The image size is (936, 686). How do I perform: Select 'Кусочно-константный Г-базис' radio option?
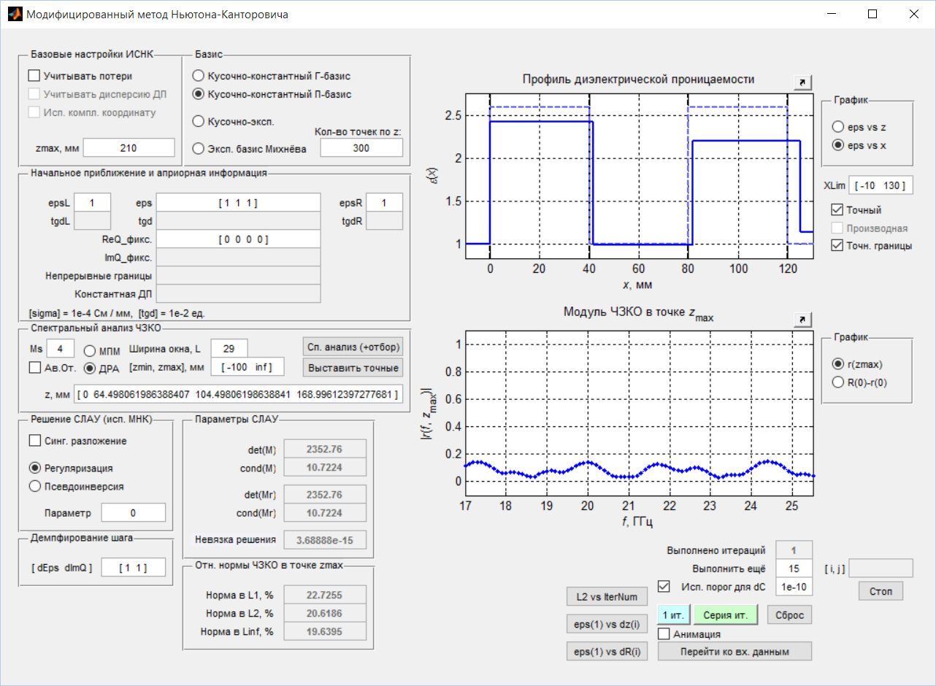pyautogui.click(x=198, y=76)
